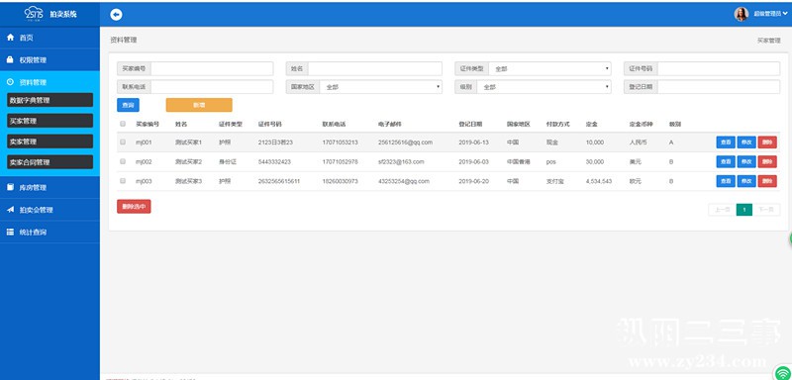Click buyer name 测试买家2 cell
Image resolution: width=792 pixels, height=380 pixels.
click(x=188, y=161)
